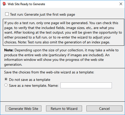Click the 'Generate just the first web page' label

click(50, 14)
